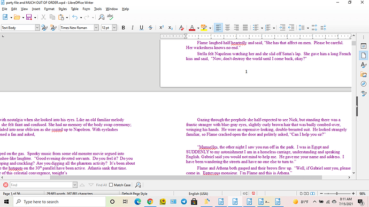The height and width of the screenshot is (207, 369).
Task: Increase indent with toolbar icon
Action: coord(282,28)
